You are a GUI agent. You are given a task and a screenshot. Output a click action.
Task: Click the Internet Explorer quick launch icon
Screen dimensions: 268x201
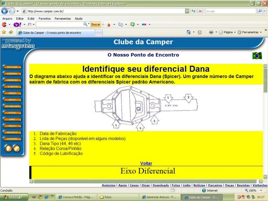point(46,197)
